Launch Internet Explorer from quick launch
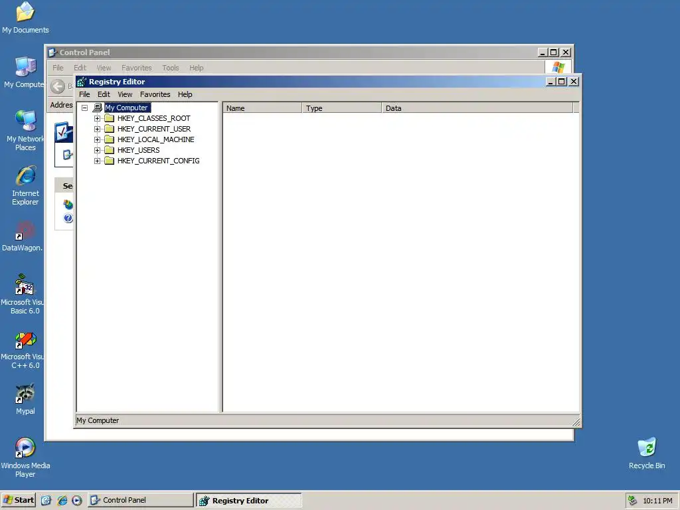The height and width of the screenshot is (510, 680). coord(62,501)
